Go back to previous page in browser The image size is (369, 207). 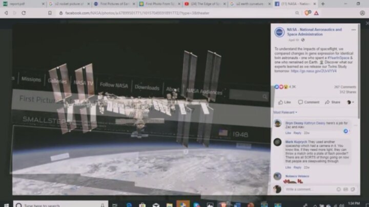[x=6, y=13]
